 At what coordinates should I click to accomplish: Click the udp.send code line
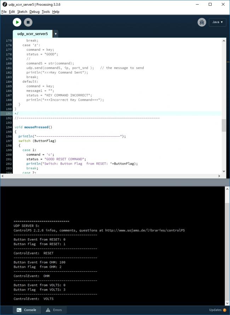pyautogui.click(x=85, y=68)
